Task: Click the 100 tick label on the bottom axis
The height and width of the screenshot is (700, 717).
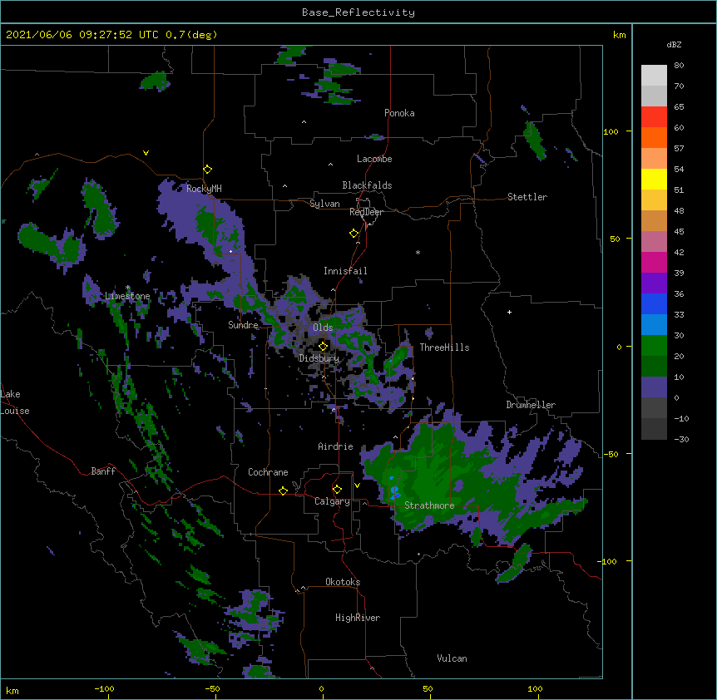Action: 535,688
